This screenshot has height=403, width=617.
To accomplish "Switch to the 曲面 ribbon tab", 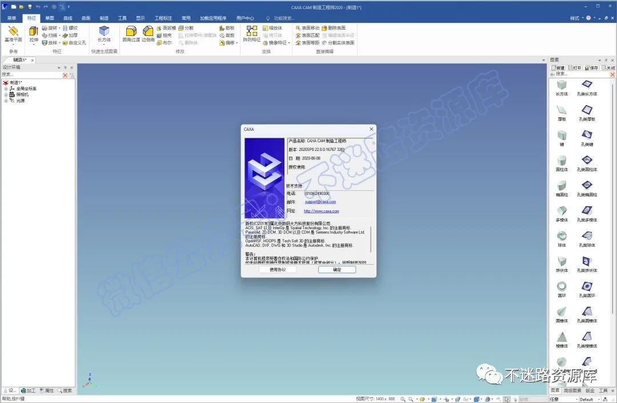I will (x=86, y=18).
